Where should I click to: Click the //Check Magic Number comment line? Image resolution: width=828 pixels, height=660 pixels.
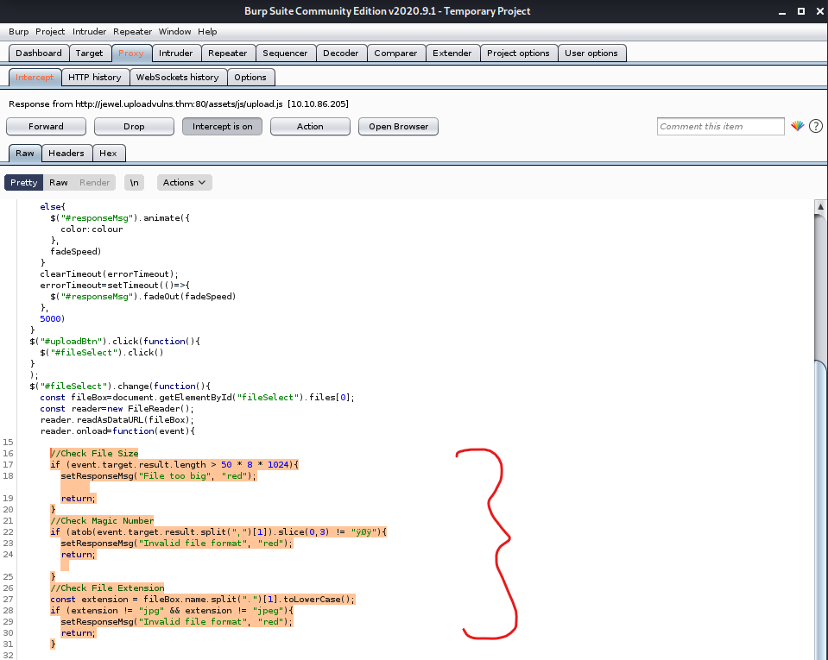pyautogui.click(x=102, y=521)
